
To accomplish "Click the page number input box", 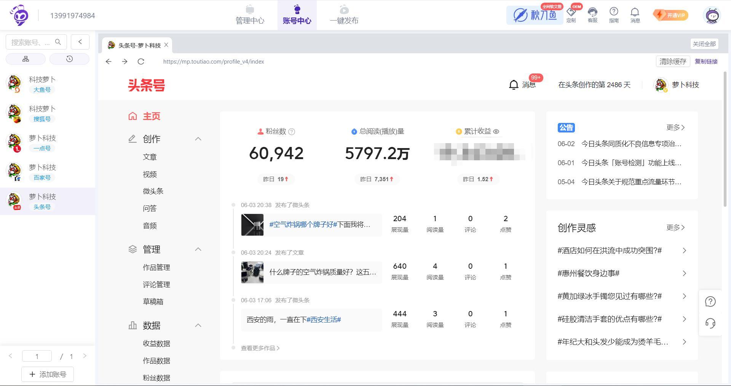I will [x=37, y=356].
